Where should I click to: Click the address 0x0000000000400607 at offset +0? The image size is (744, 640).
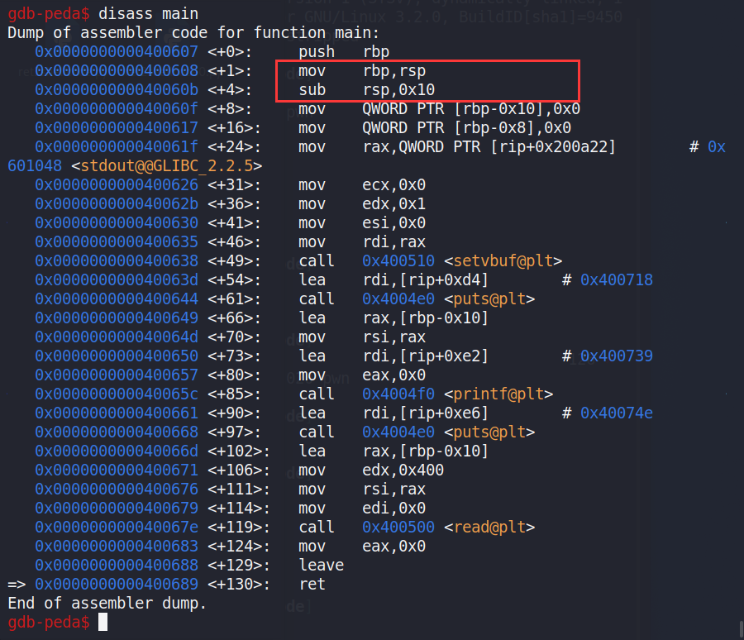tap(116, 52)
